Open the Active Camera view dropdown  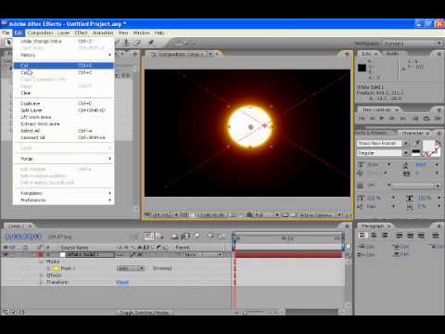coord(320,214)
